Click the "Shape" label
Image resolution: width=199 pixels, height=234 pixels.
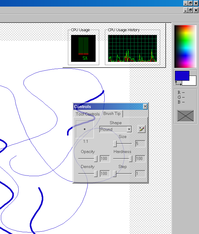pyautogui.click(x=115, y=123)
